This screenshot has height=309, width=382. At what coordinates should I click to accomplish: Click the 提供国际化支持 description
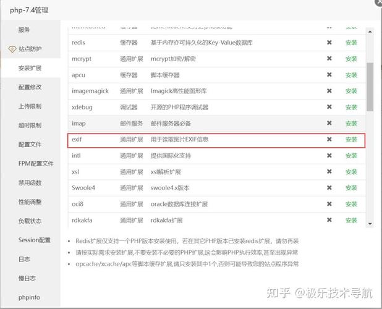pyautogui.click(x=171, y=156)
